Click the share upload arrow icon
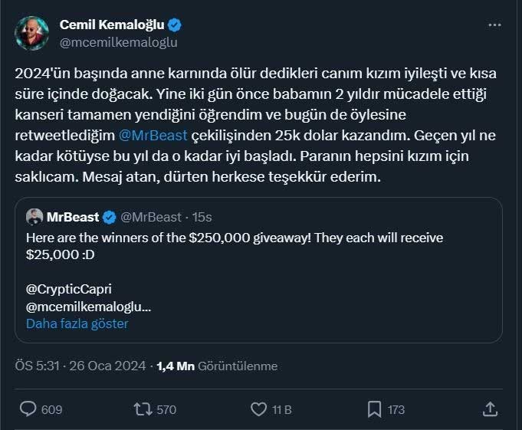The width and height of the screenshot is (522, 430). [489, 409]
